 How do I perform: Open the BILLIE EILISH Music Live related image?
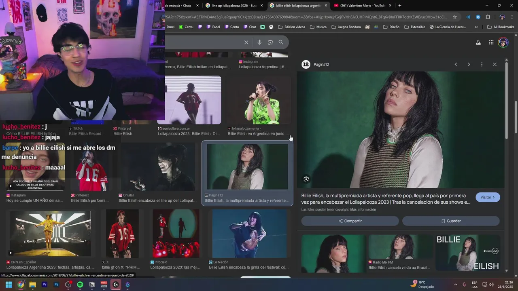coord(467,253)
